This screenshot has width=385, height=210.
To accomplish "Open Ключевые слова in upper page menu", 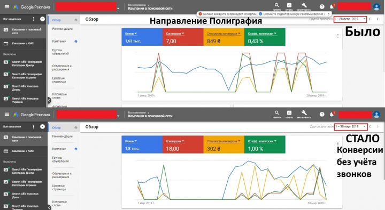I will [60, 96].
